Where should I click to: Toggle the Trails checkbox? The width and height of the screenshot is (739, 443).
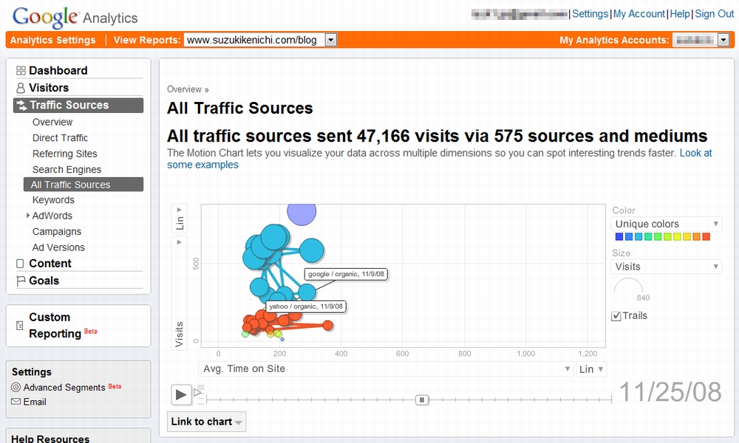[x=616, y=316]
